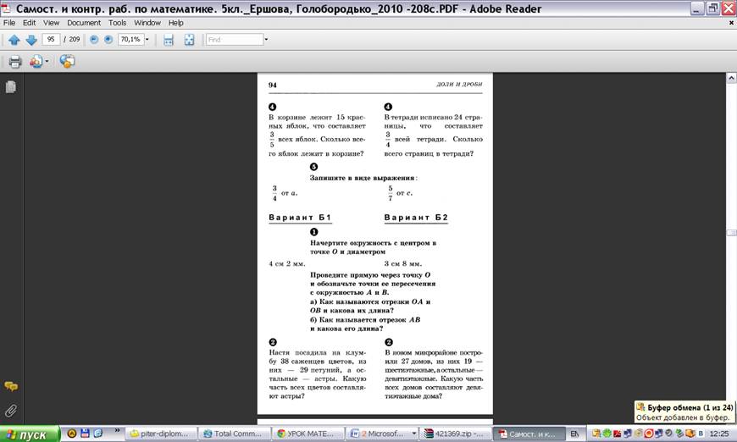The height and width of the screenshot is (442, 737).
Task: Click the zoom in plus button
Action: tap(108, 40)
